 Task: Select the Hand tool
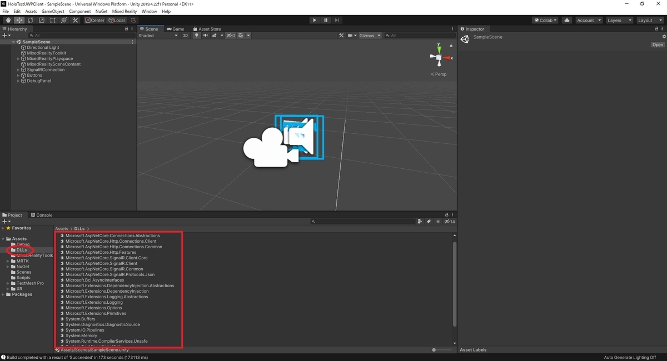[8, 20]
